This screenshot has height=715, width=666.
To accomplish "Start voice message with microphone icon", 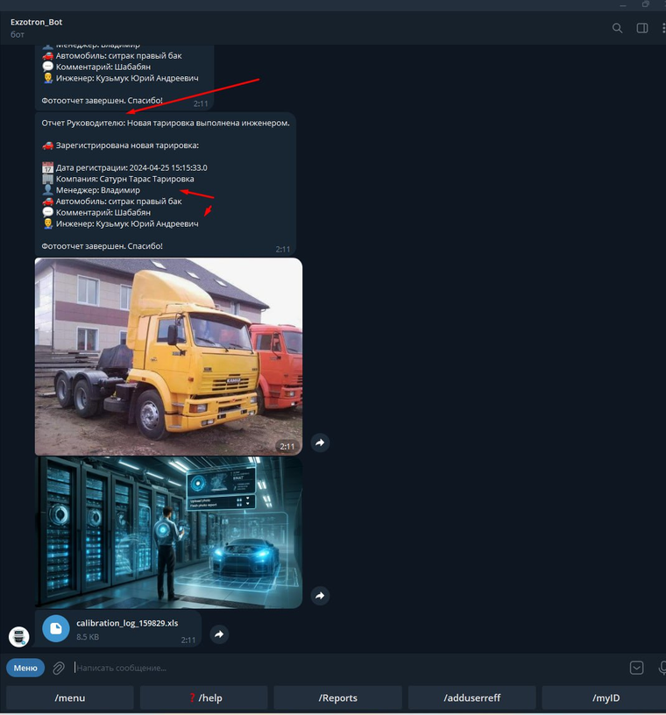I will [662, 668].
